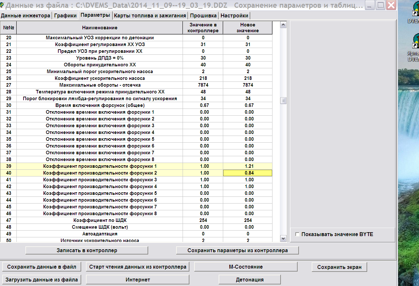Switch to the Графики tab
Image resolution: width=419 pixels, height=286 pixels.
click(65, 15)
